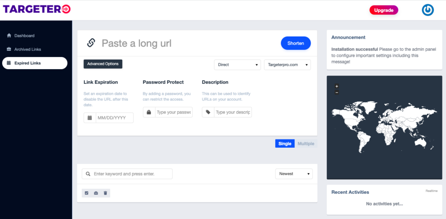Image resolution: width=446 pixels, height=219 pixels.
Task: Switch to Multiple URL mode
Action: (306, 143)
